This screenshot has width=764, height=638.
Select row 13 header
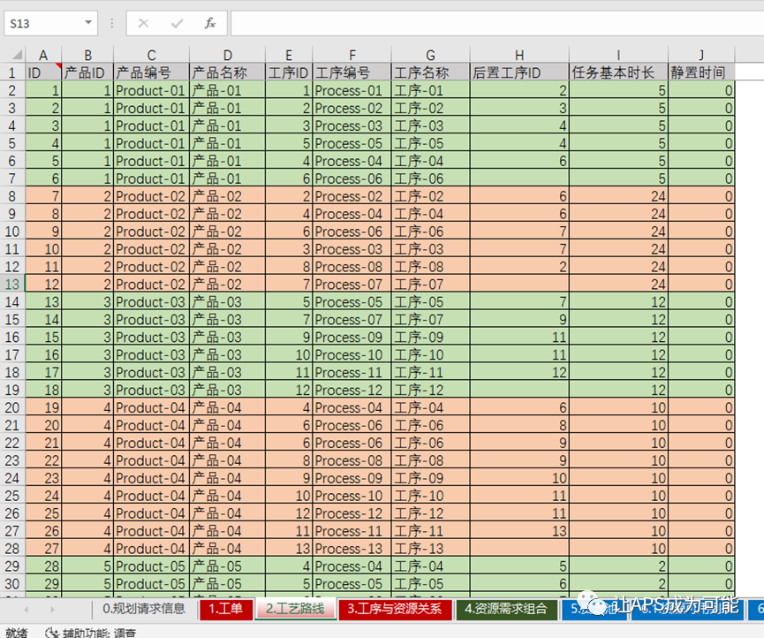[12, 285]
